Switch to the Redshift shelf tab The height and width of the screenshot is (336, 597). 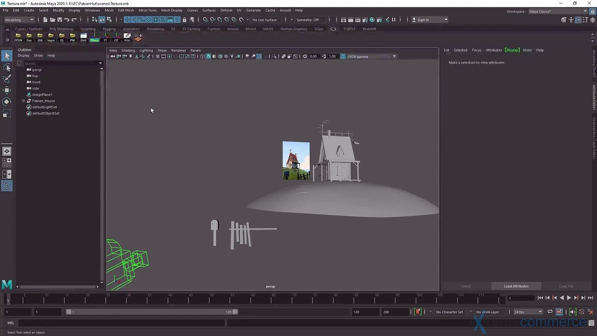pos(369,29)
